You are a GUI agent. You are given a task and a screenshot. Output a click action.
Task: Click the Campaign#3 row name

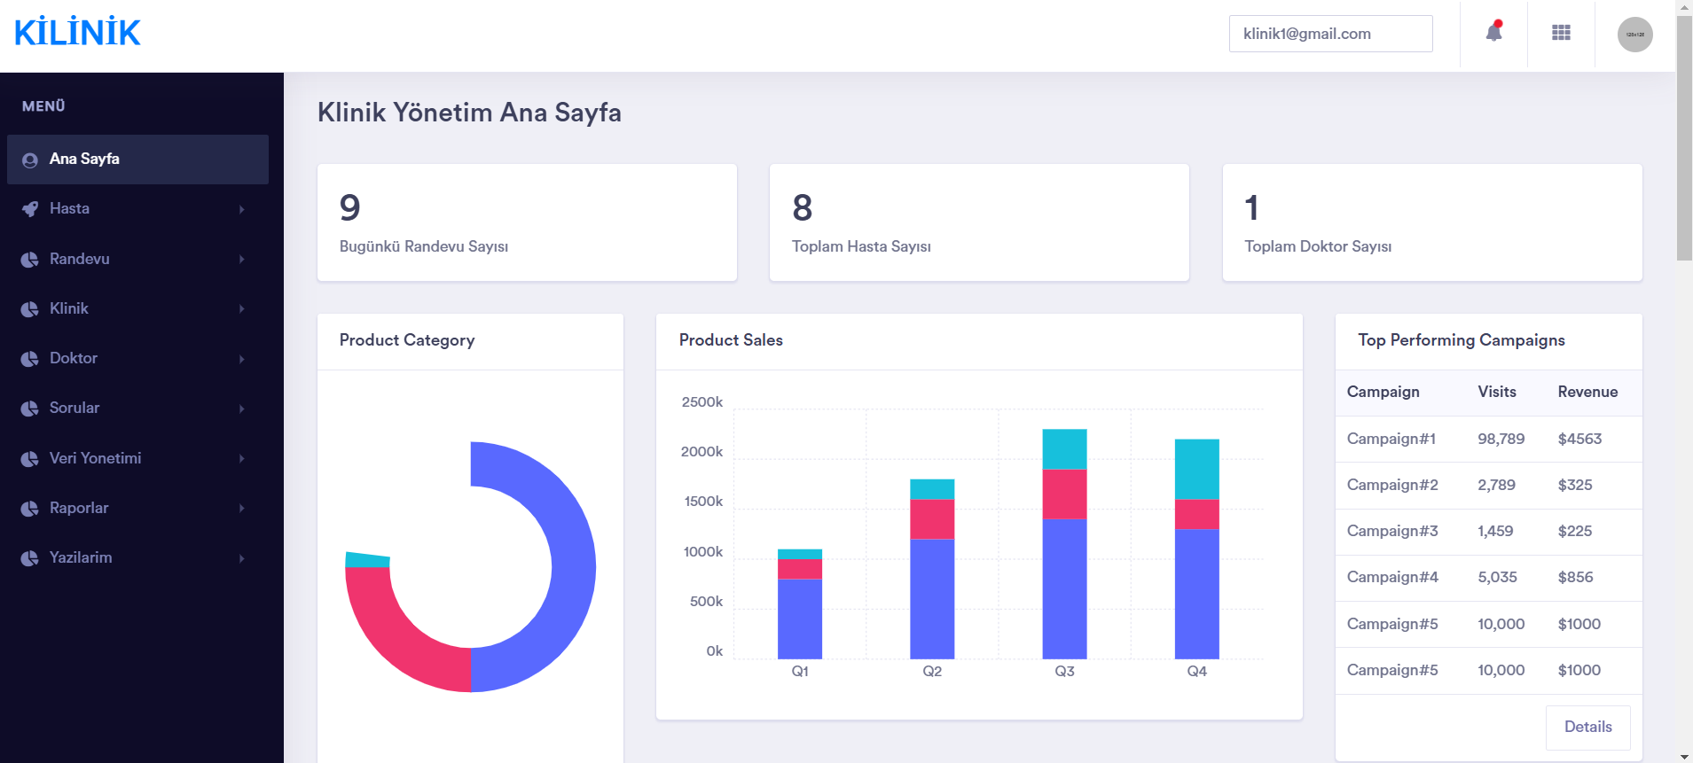point(1392,531)
